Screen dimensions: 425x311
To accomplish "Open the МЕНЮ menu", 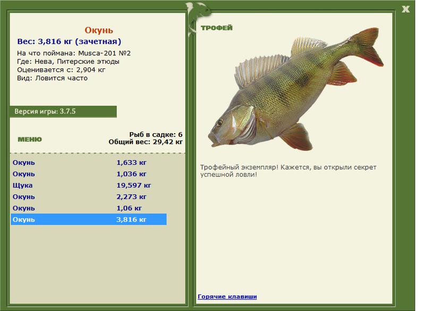I will 30,140.
